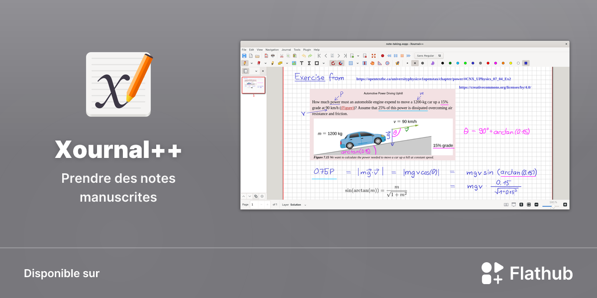The width and height of the screenshot is (597, 298).
Task: Pick the red color swatch
Action: point(488,63)
